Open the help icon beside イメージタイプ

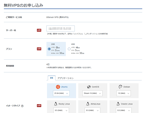pyautogui.click(x=22, y=106)
